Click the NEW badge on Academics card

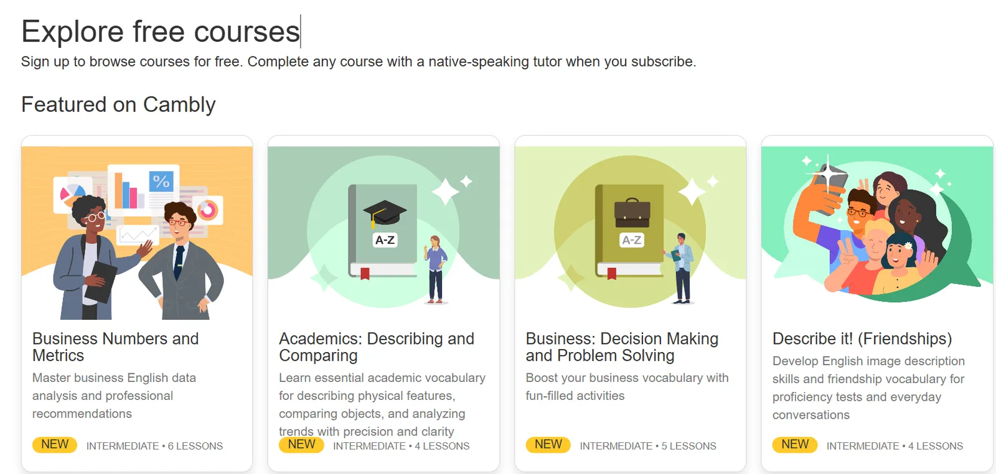tap(301, 444)
